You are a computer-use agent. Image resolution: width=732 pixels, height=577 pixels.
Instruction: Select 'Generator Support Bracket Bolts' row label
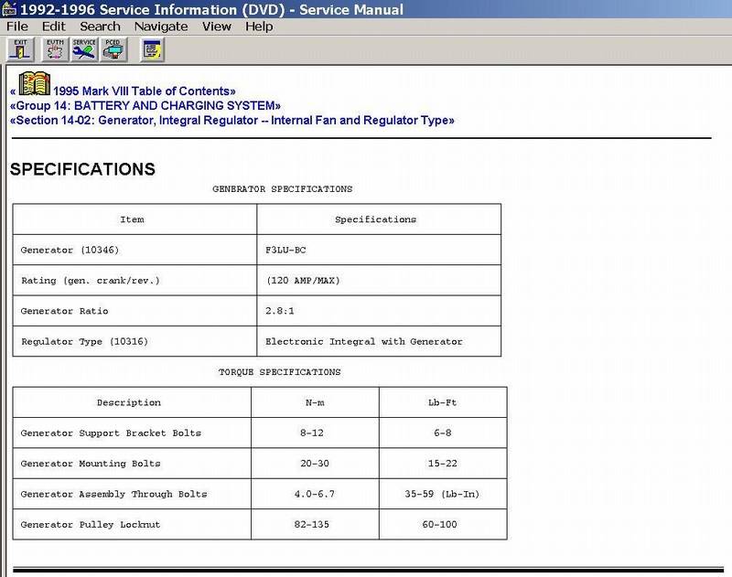[111, 433]
